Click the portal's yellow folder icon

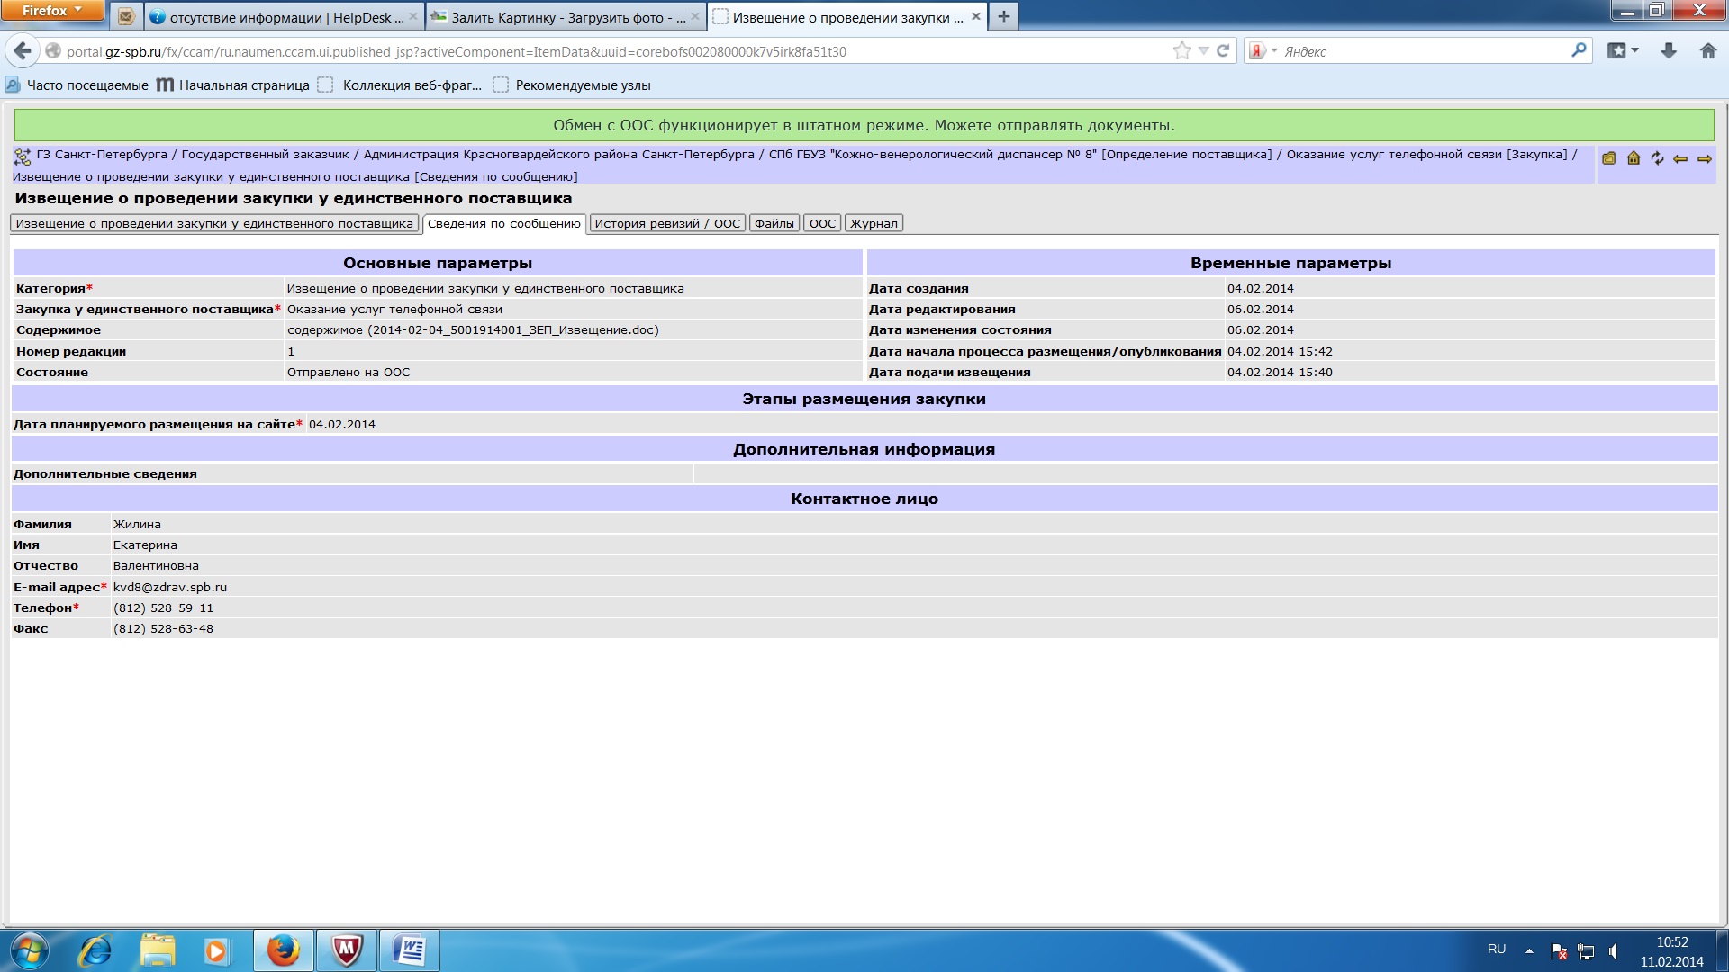pyautogui.click(x=1609, y=158)
